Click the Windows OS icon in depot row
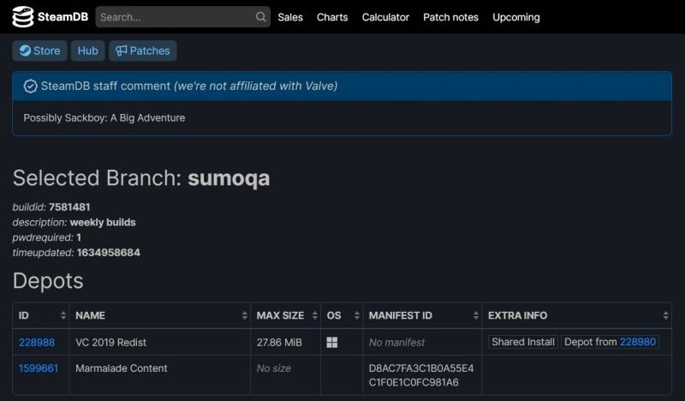685x401 pixels. [x=333, y=342]
